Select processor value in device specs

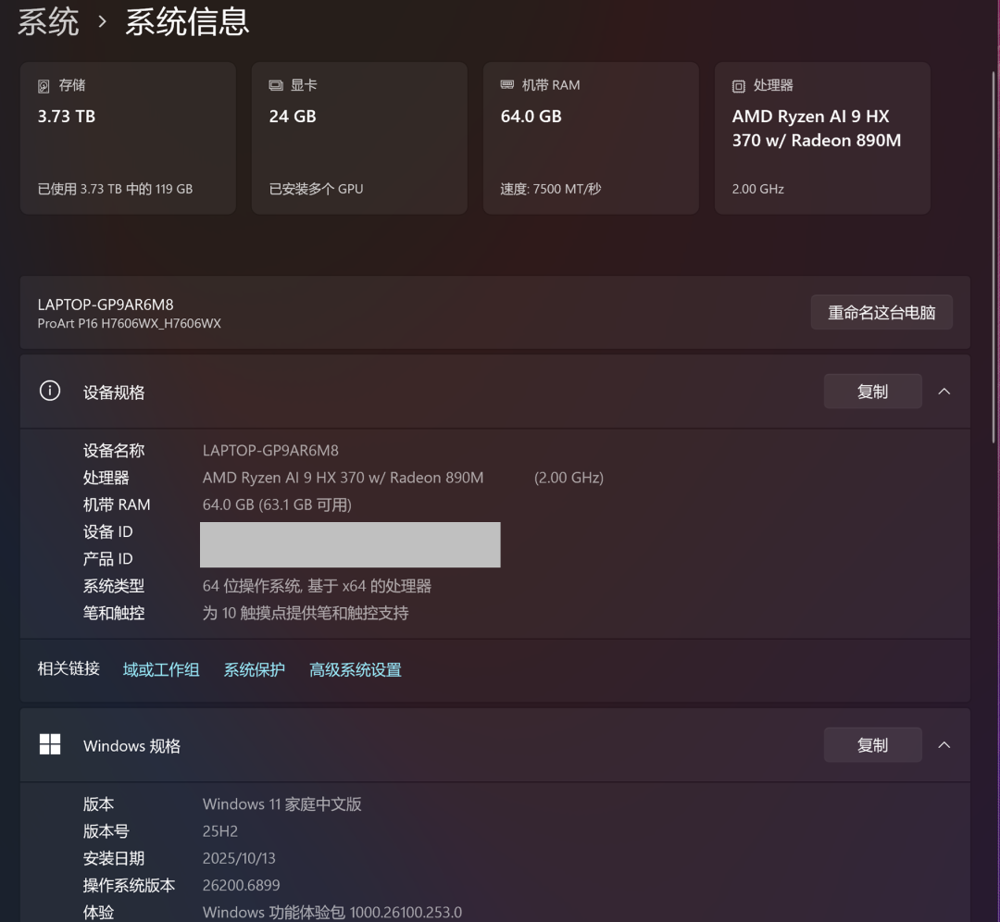click(x=344, y=478)
